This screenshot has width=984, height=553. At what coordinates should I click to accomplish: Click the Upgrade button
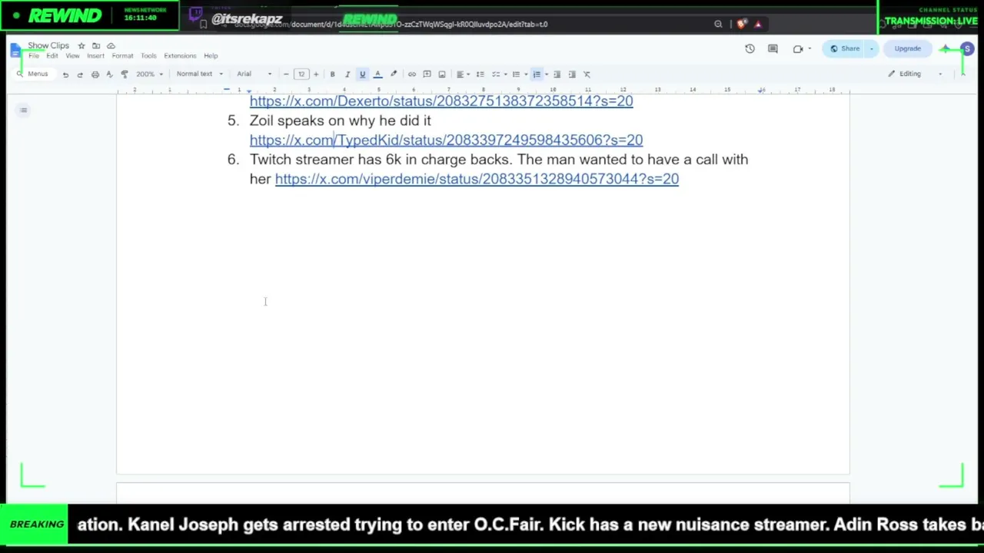pos(907,49)
